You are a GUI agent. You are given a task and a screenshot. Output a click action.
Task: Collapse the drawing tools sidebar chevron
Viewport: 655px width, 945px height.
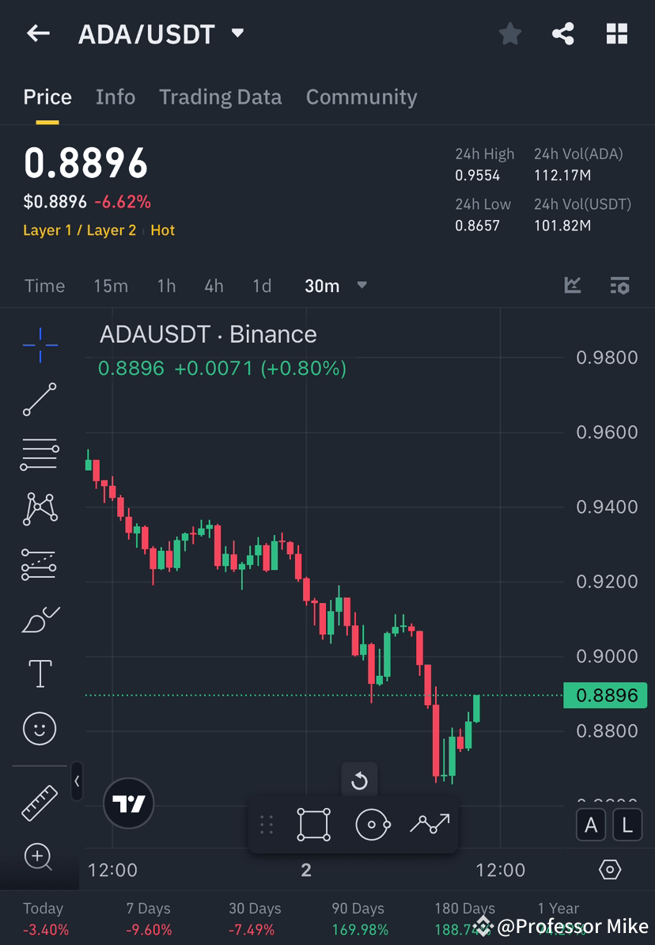click(77, 782)
